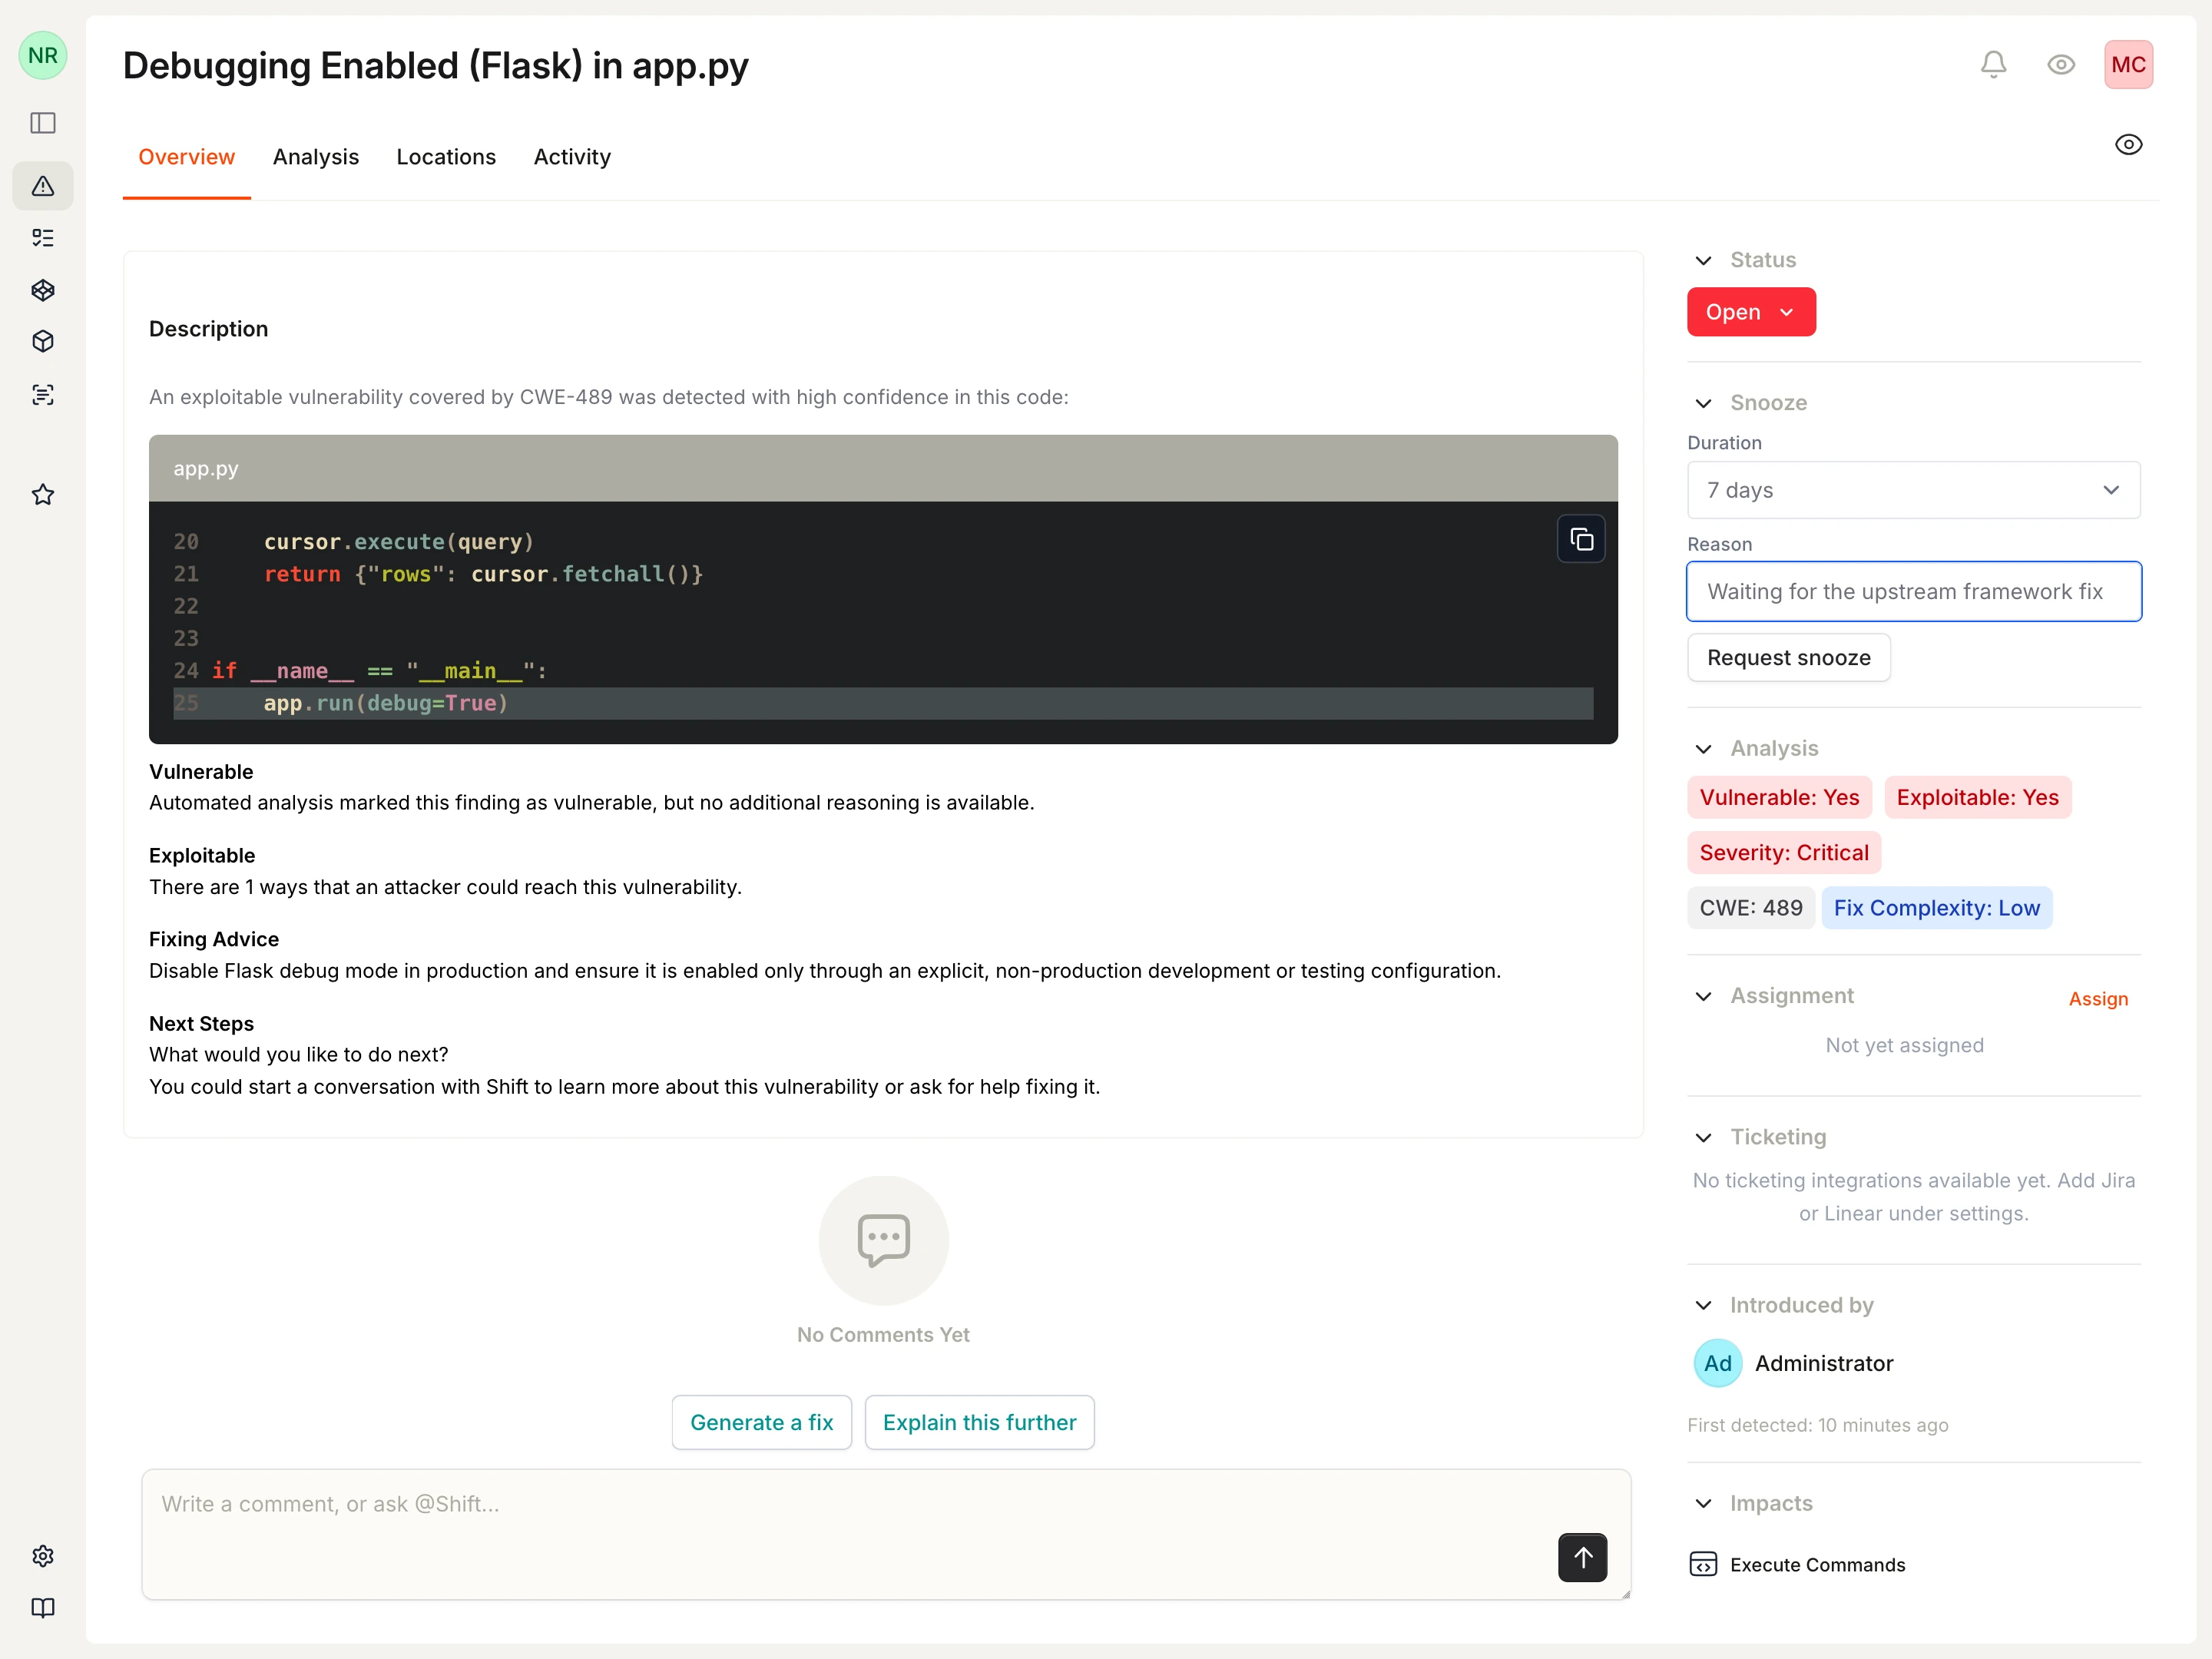Screen dimensions: 2212x1659
Task: Click the Next Steps heading
Action: point(201,1023)
